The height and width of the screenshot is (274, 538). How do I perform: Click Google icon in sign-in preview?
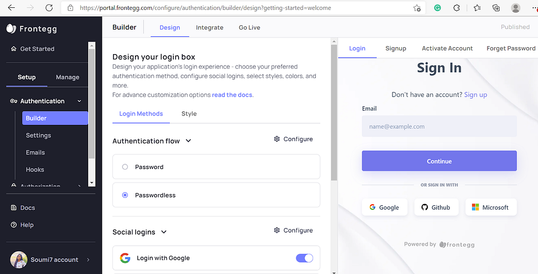coord(373,207)
